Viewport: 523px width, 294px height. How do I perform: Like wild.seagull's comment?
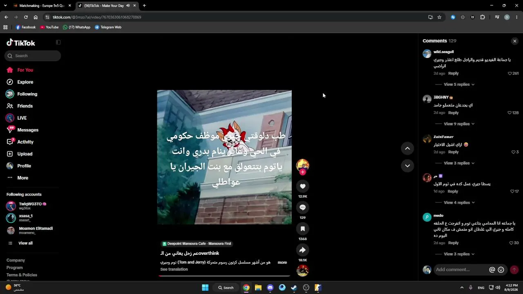pyautogui.click(x=510, y=73)
